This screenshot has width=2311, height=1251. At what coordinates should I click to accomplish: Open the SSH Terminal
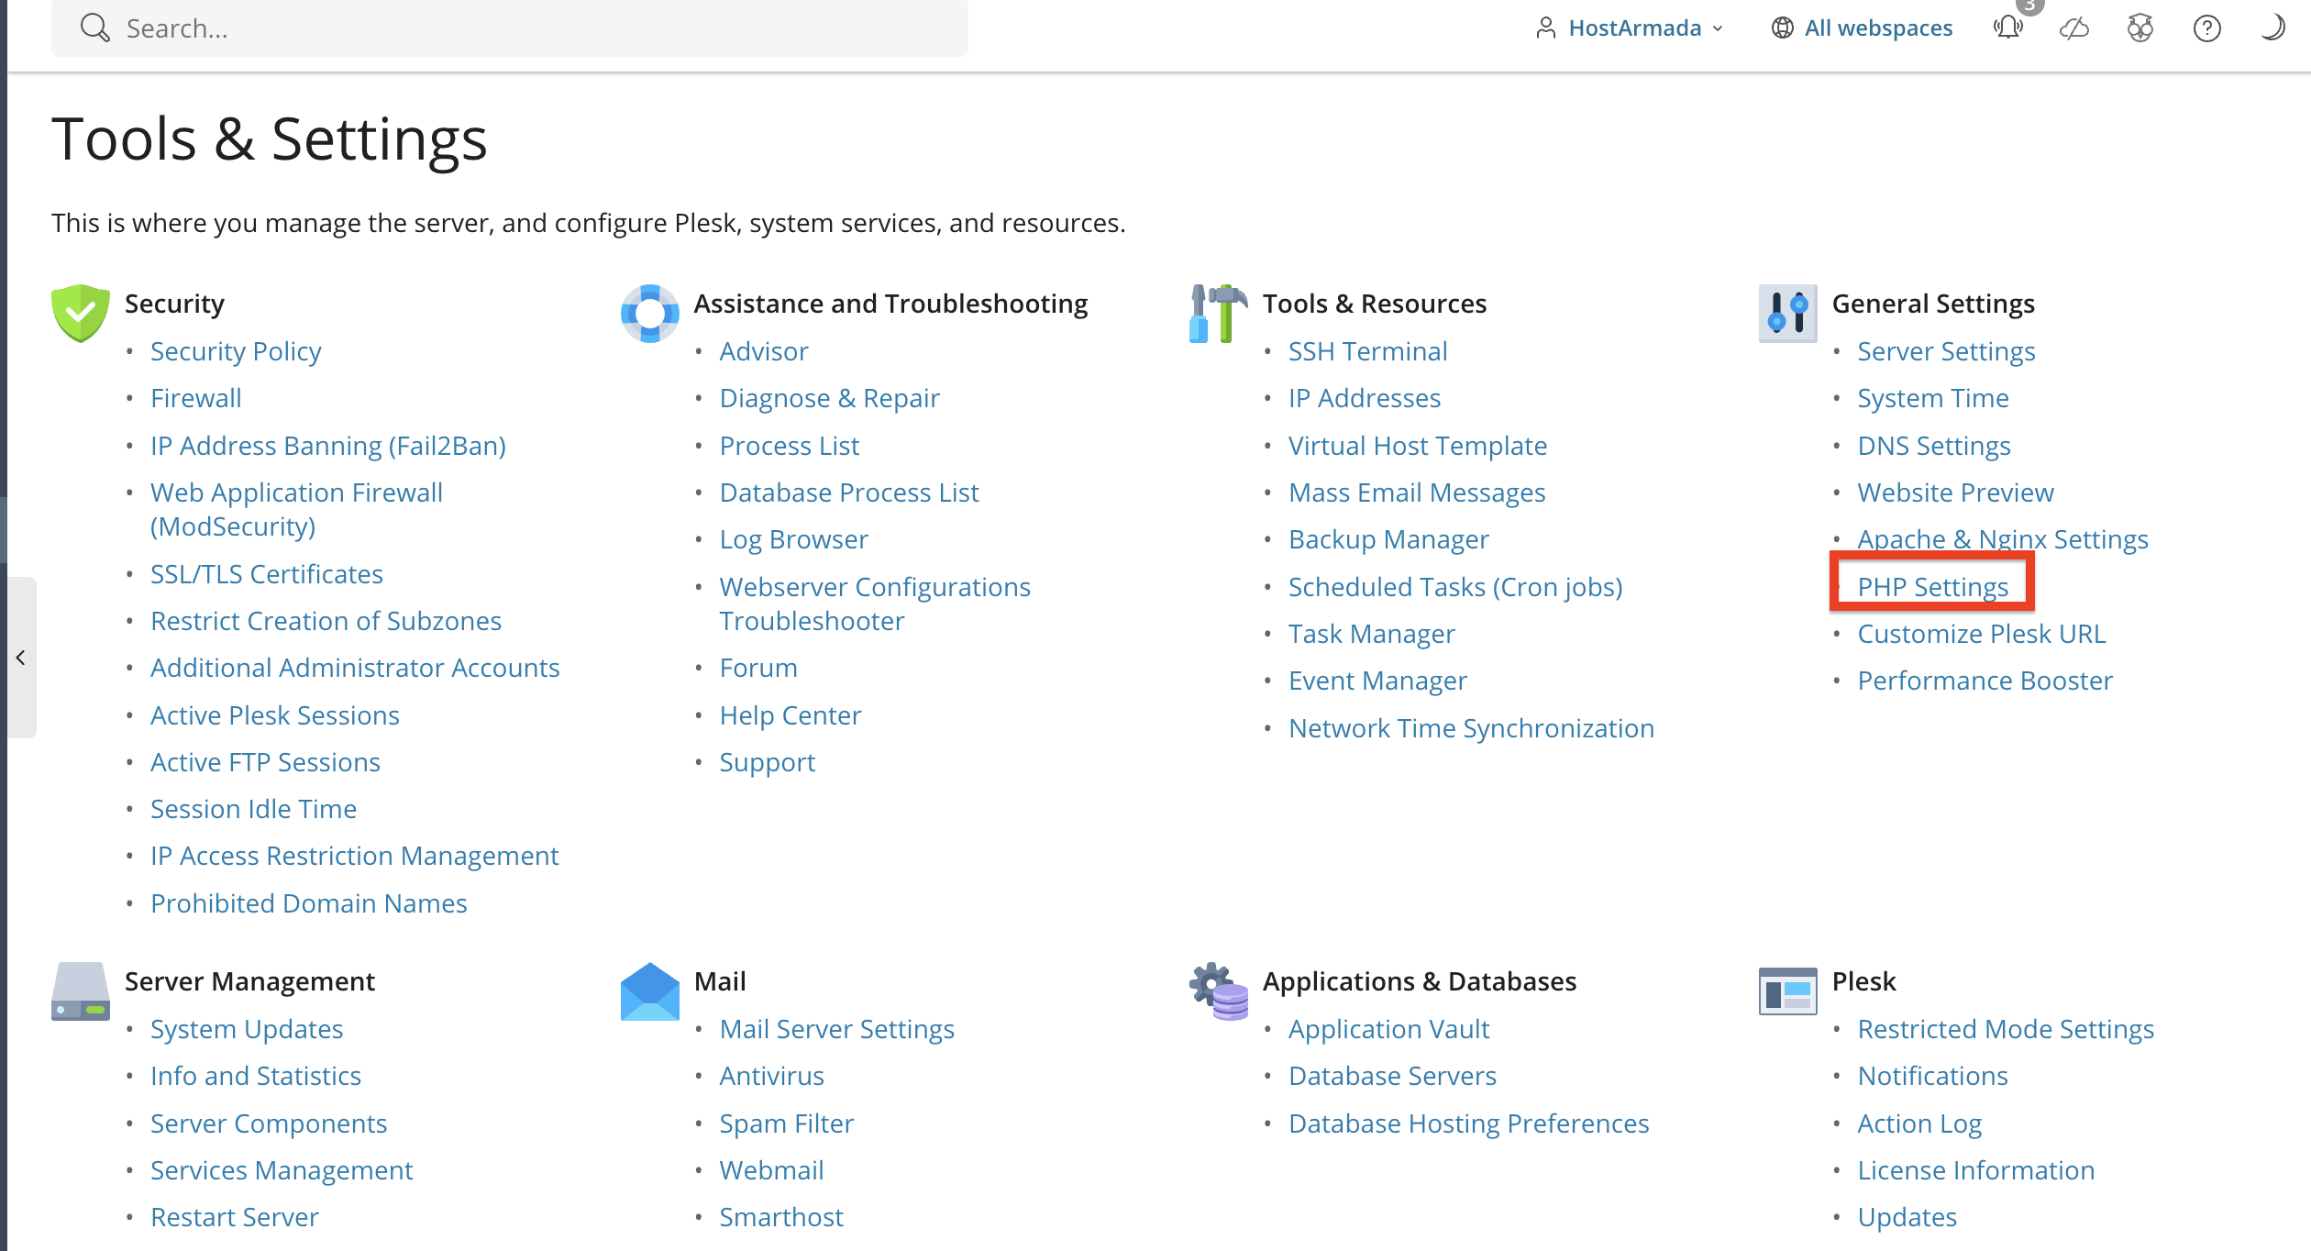point(1367,350)
